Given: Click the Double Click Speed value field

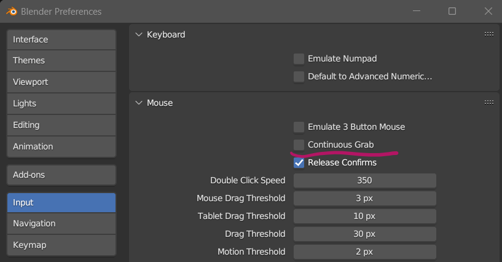Looking at the screenshot, I should click(x=364, y=181).
